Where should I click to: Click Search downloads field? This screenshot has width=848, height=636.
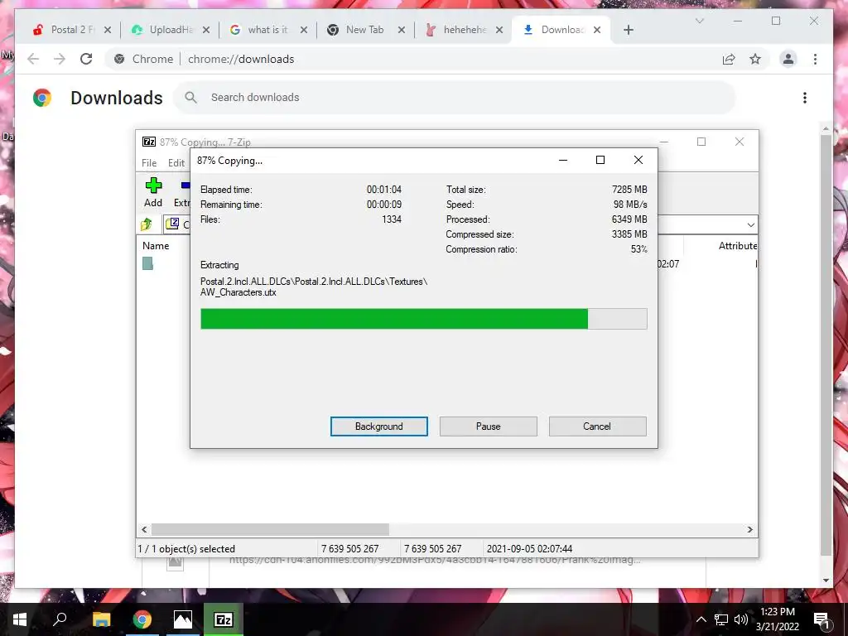(x=455, y=98)
